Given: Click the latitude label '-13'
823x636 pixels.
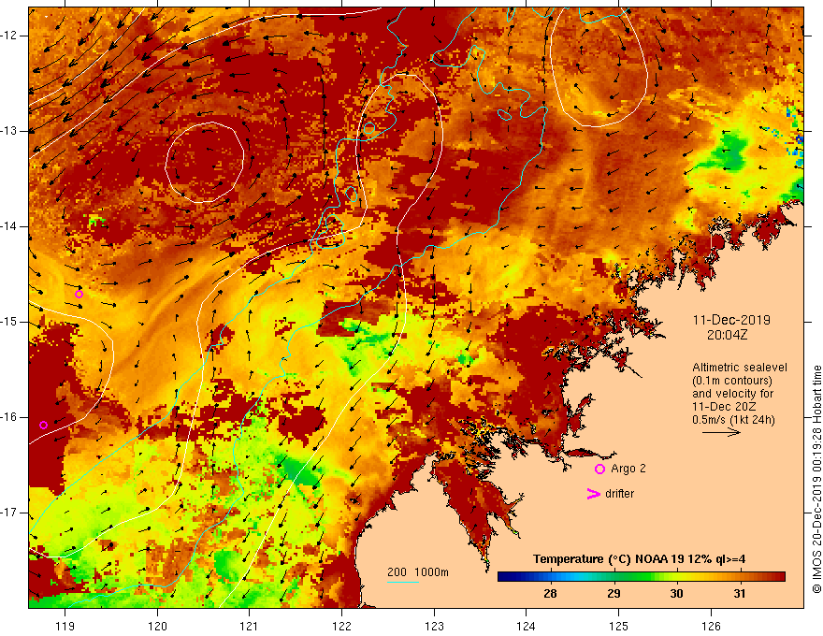Looking at the screenshot, I should point(9,131).
